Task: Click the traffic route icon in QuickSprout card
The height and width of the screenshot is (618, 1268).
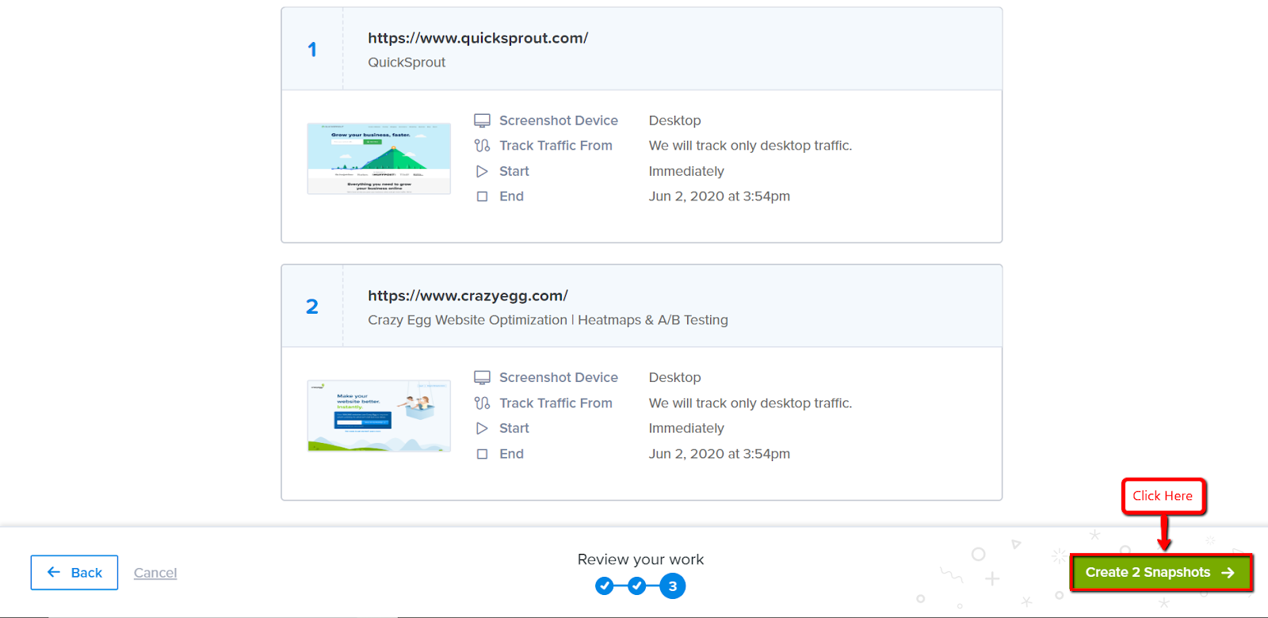Action: point(482,146)
